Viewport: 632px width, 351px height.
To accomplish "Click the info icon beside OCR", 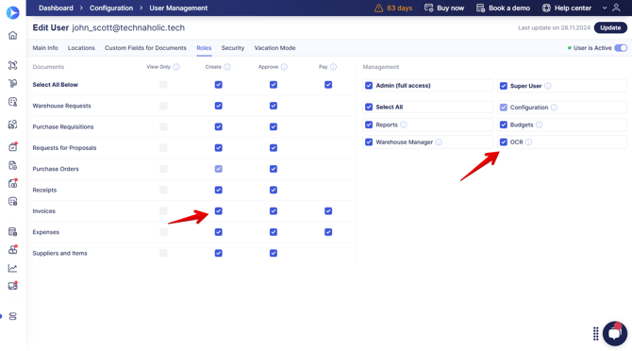I will click(x=529, y=142).
